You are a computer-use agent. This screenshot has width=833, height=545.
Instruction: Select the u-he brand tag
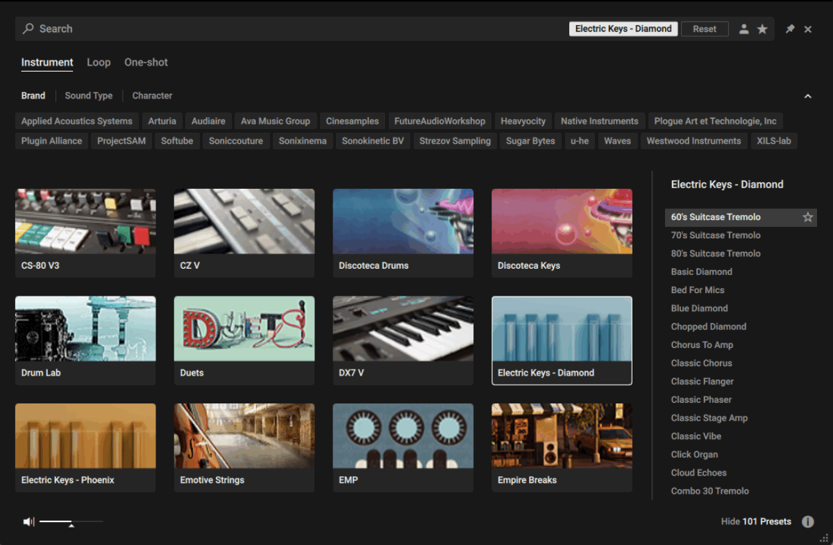(580, 141)
